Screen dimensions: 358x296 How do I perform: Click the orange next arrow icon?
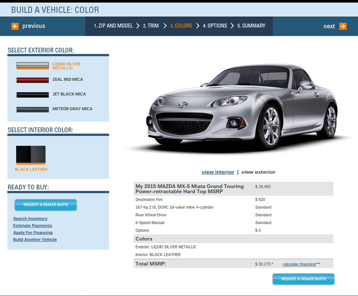(343, 26)
